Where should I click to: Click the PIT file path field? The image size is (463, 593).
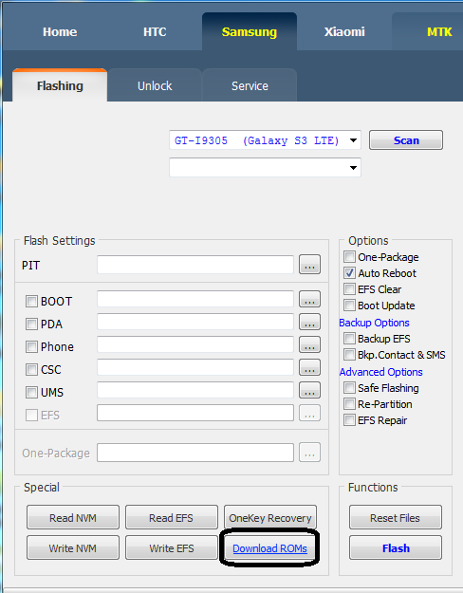pos(195,265)
